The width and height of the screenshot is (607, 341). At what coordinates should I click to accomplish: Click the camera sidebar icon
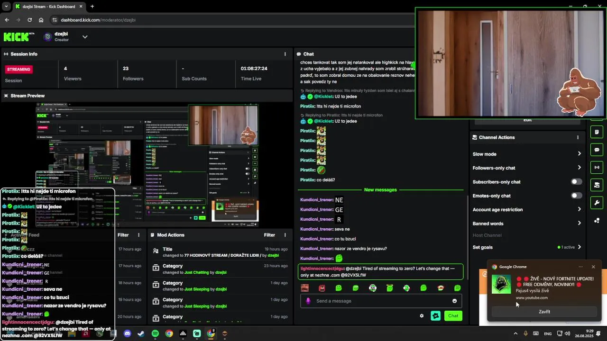[597, 185]
